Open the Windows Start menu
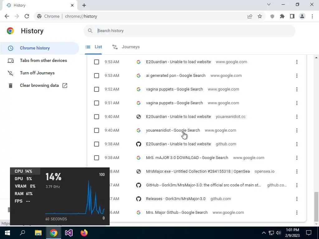Image resolution: width=319 pixels, height=239 pixels. (x=7, y=233)
